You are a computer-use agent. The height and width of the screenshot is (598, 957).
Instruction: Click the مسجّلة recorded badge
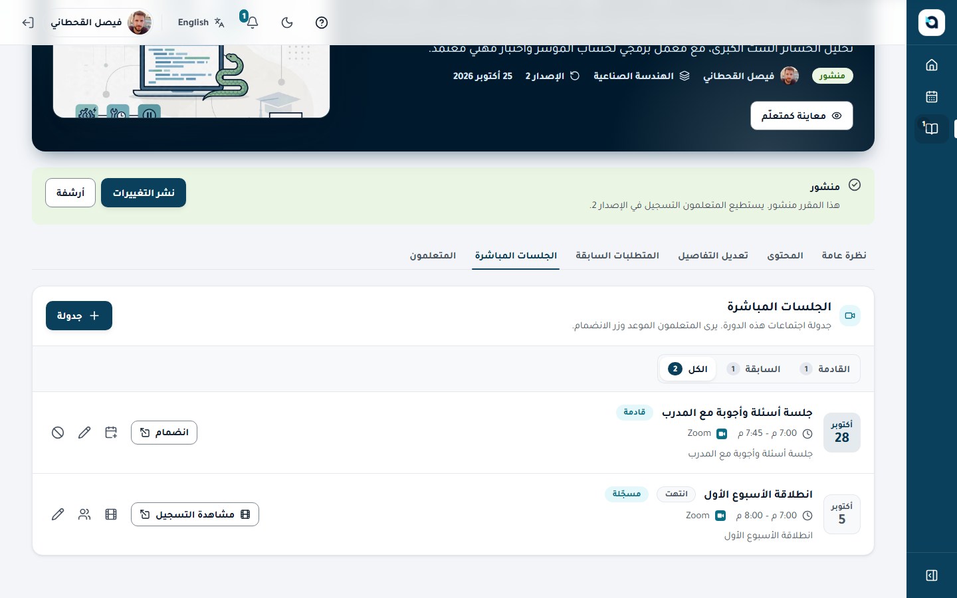pyautogui.click(x=627, y=494)
